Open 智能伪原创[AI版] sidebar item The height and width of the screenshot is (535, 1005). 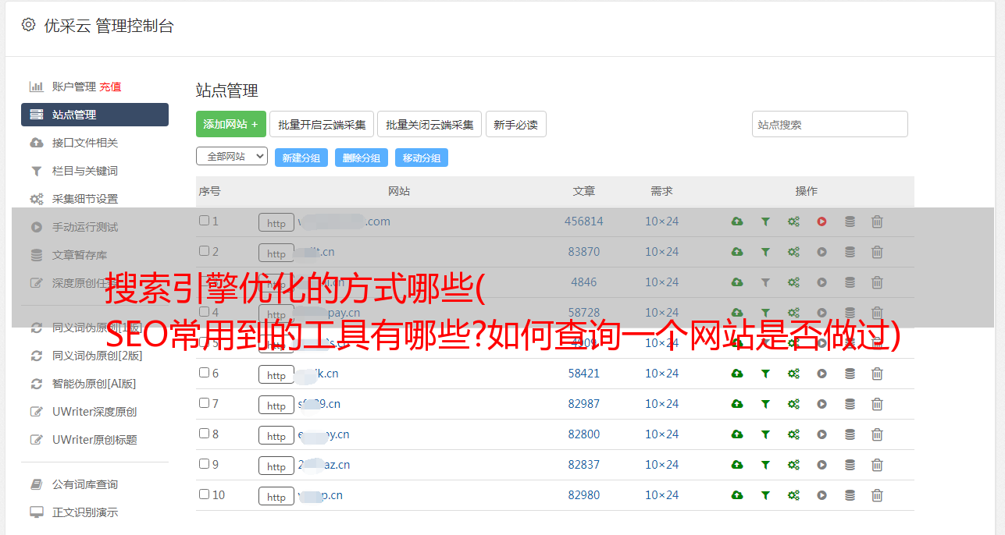coord(94,384)
